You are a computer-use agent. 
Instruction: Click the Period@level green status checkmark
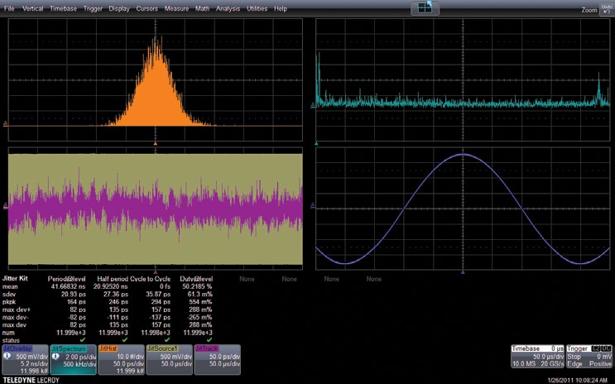(83, 339)
